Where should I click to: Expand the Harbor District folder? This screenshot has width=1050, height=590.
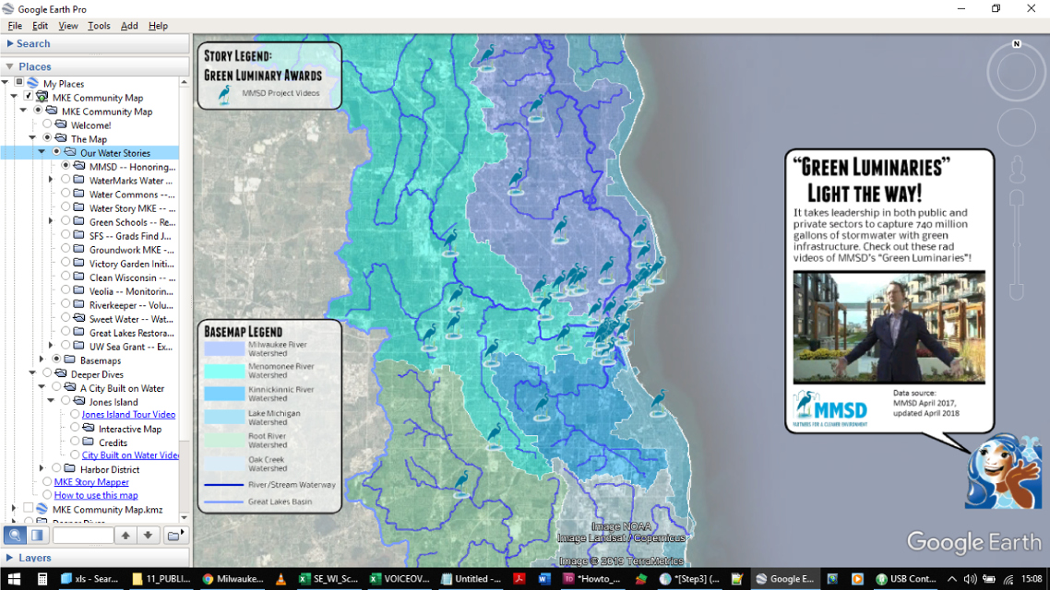click(42, 469)
